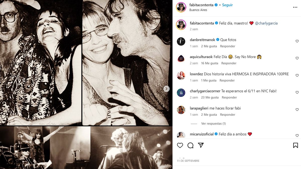301x169 pixels.
Task: Save post with bookmark icon
Action: (x=295, y=145)
